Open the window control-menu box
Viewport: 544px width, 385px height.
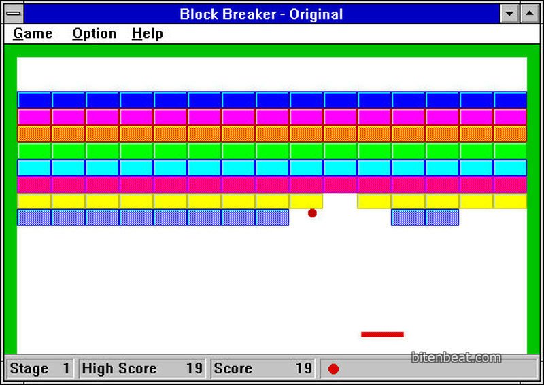point(14,14)
